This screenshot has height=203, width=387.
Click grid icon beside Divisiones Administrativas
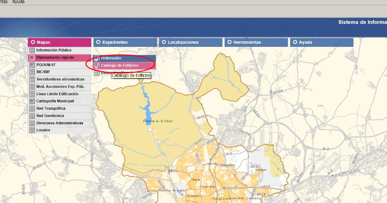coord(32,123)
